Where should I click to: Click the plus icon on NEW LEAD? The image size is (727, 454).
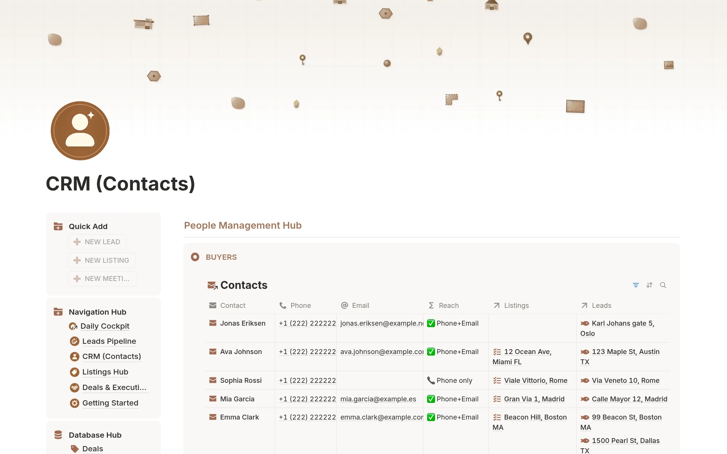[77, 242]
